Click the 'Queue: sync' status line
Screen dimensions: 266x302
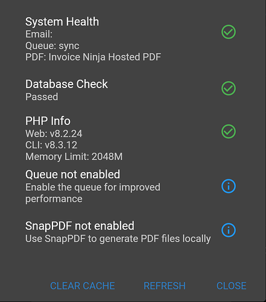tap(52, 46)
